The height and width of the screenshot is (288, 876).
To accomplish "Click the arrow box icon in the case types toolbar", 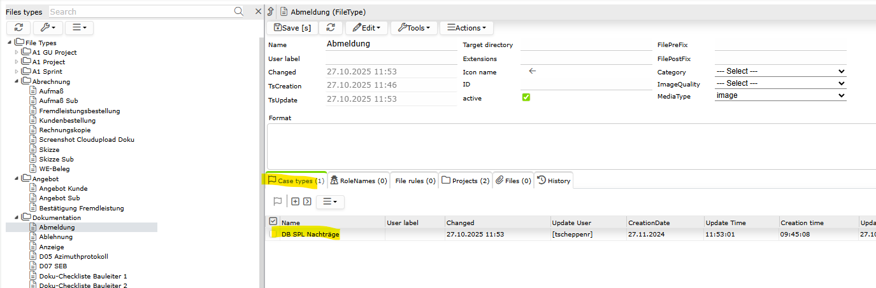I will (x=306, y=202).
